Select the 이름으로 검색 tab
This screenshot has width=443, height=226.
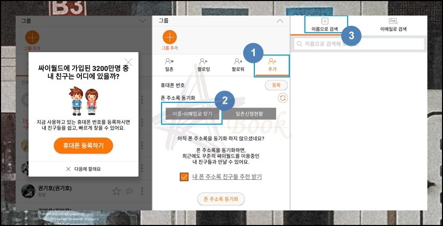pyautogui.click(x=325, y=25)
